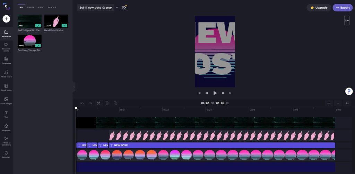Viewport: 355px width, 174px height.
Task: Expand the project title dropdown arrow
Action: tap(117, 8)
